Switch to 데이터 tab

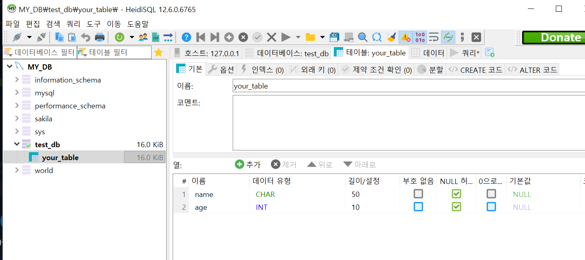428,53
